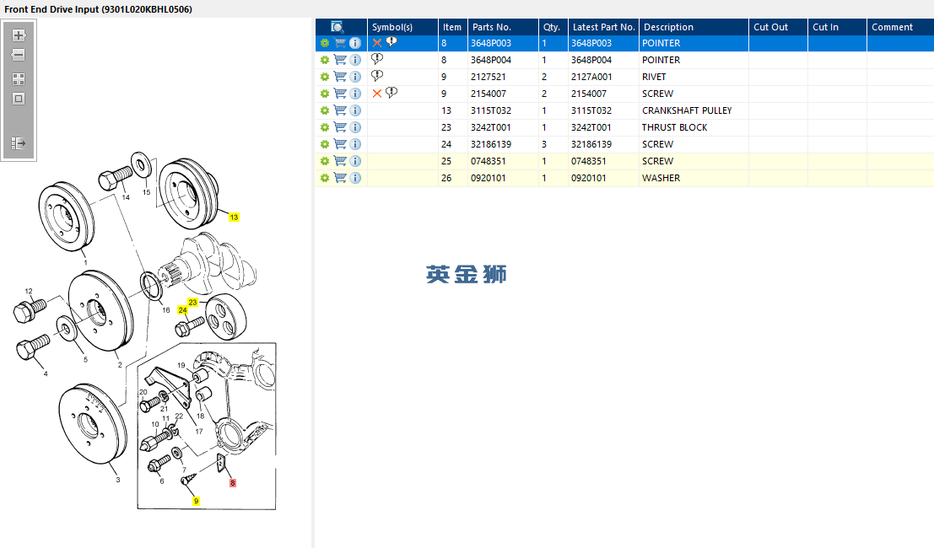Click the Cut Out column header

coord(778,27)
